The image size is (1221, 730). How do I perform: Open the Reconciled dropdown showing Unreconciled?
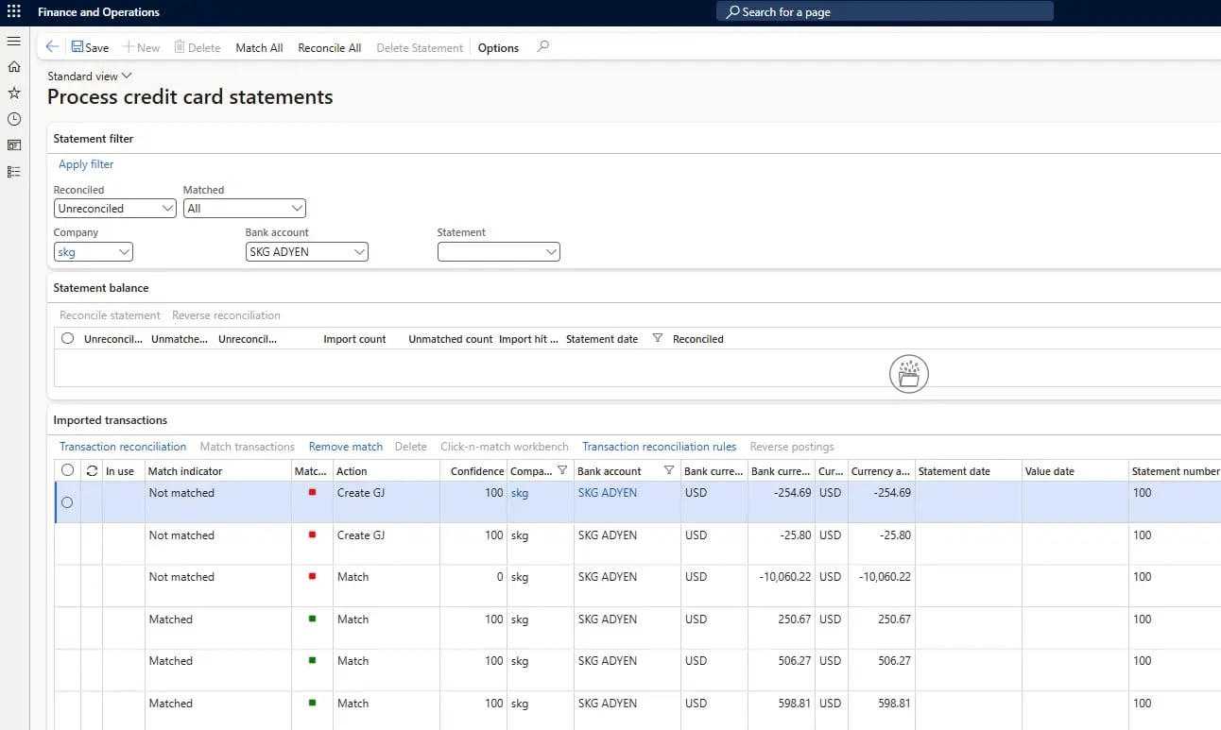pyautogui.click(x=115, y=209)
